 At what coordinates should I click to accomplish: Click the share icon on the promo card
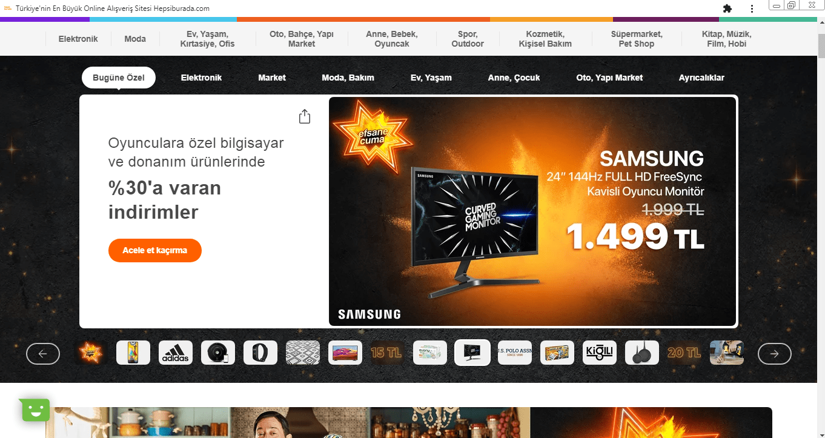coord(305,116)
